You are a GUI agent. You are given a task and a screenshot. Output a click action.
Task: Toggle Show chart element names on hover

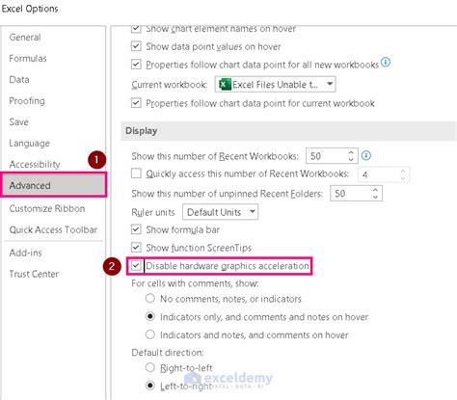[136, 29]
